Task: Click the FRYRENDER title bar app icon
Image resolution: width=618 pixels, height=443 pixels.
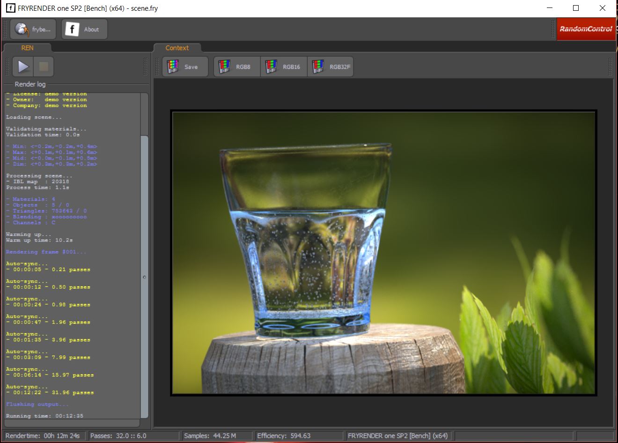Action: pos(10,8)
